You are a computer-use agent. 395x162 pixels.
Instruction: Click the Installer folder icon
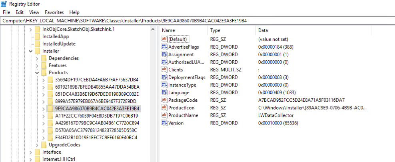37,51
